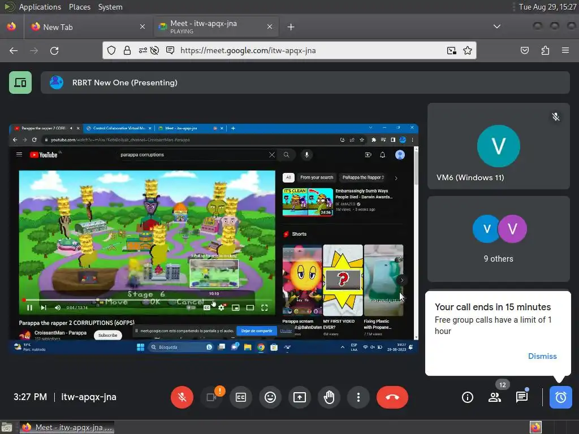The height and width of the screenshot is (434, 579).
Task: Raise hand in the meeting
Action: click(x=329, y=397)
